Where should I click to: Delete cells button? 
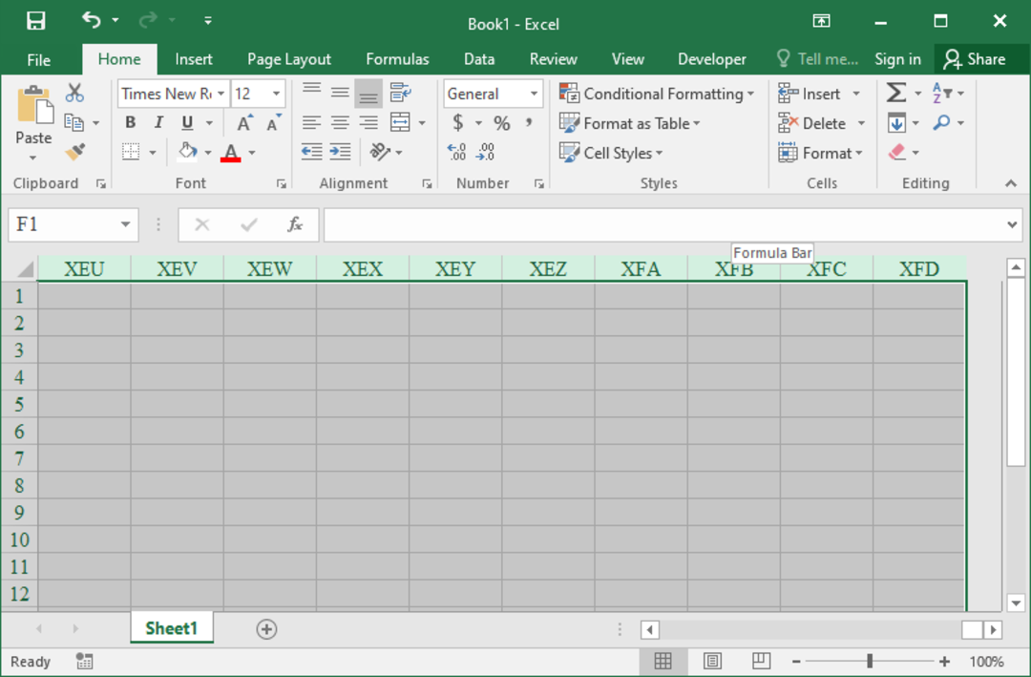coord(812,123)
